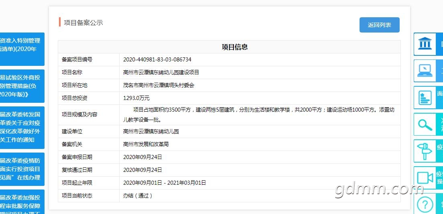Click the 建设单位 row label
This screenshot has height=214, width=443.
(72, 131)
